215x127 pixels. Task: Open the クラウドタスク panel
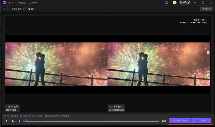coord(207,9)
